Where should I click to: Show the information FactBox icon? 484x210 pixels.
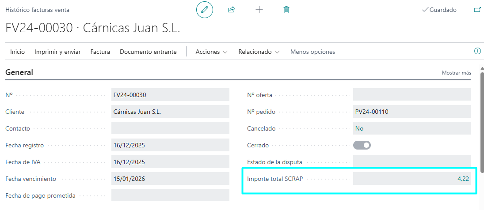click(477, 51)
